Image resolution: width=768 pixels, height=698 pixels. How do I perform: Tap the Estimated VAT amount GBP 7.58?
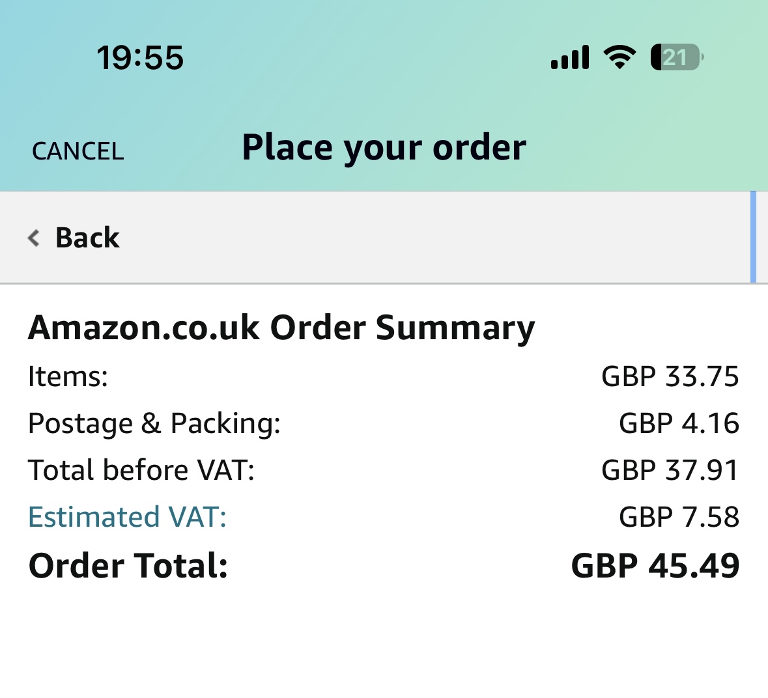click(679, 518)
